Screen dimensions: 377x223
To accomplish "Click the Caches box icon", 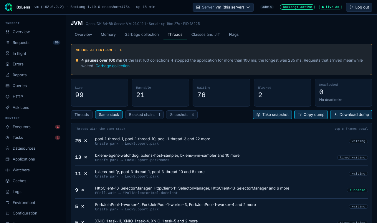I will coord(7,181).
